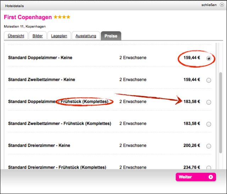Choose Standard Zweibettzimmer - Keine radio button
This screenshot has width=227, height=194.
[x=209, y=80]
